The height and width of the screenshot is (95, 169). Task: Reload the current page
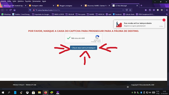click(x=11, y=10)
